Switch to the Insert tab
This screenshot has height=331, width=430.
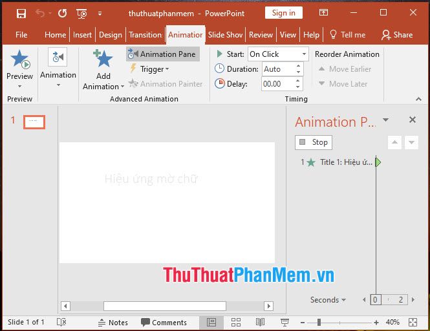(x=82, y=35)
